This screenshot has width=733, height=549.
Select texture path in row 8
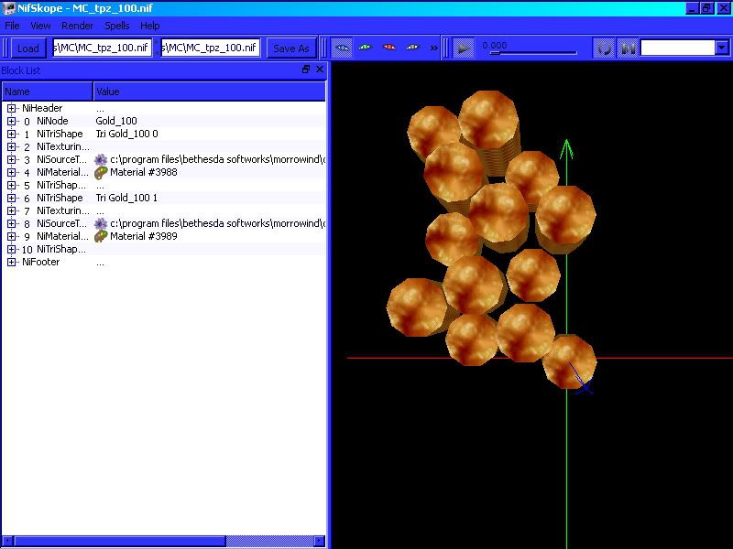pyautogui.click(x=218, y=223)
